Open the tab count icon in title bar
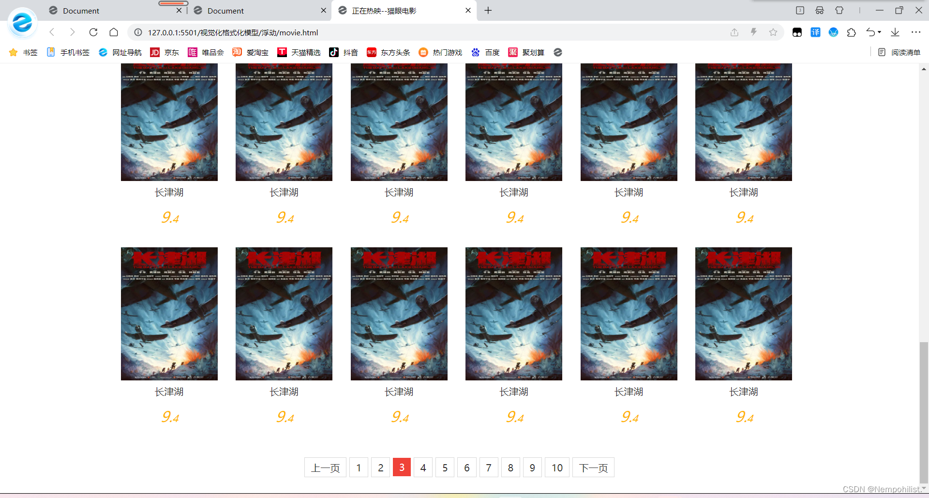Viewport: 929px width, 498px height. [800, 10]
